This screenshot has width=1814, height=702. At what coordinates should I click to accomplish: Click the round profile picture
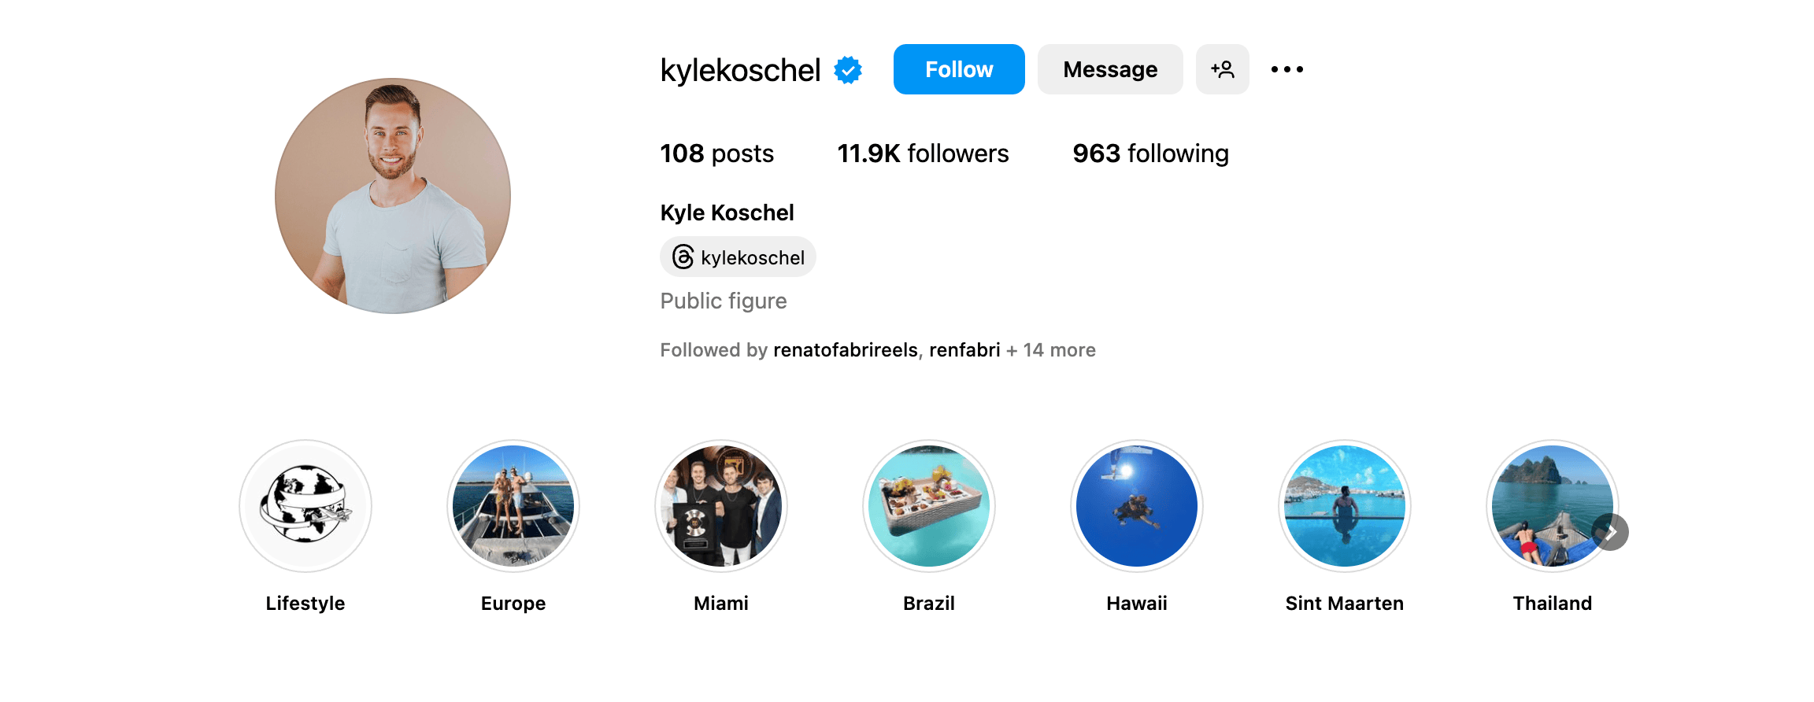click(x=393, y=196)
